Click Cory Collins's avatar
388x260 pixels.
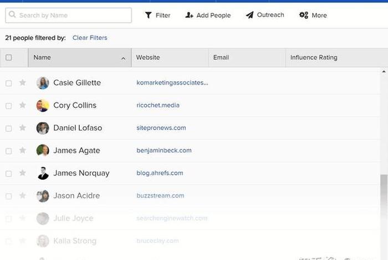[43, 106]
